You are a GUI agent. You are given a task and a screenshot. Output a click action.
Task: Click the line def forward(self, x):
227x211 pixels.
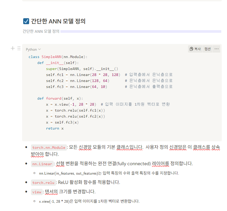coord(60,99)
